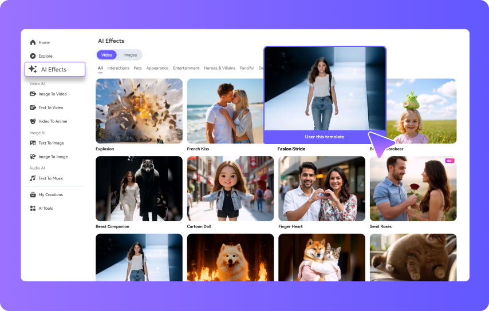Click the Image To Image icon
The image size is (489, 311).
tap(33, 157)
